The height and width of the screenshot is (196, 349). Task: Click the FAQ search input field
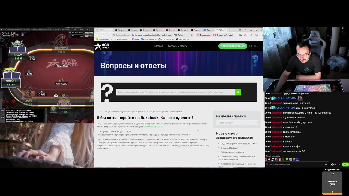176,92
